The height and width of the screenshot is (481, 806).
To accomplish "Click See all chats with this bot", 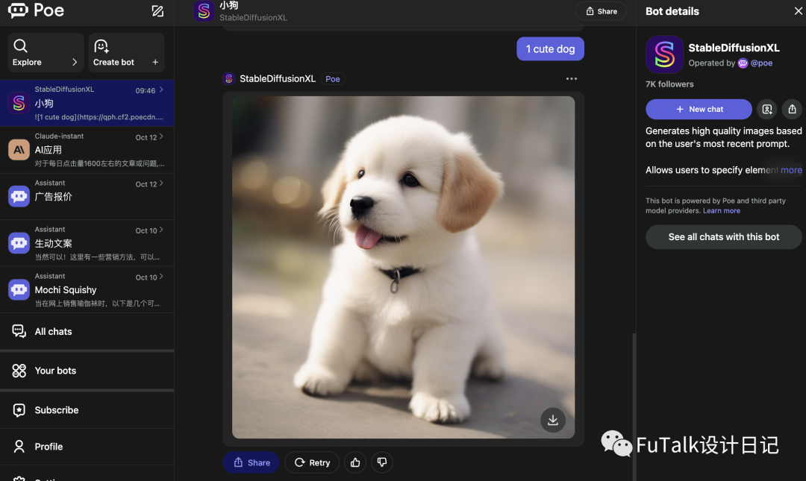I will (x=724, y=237).
